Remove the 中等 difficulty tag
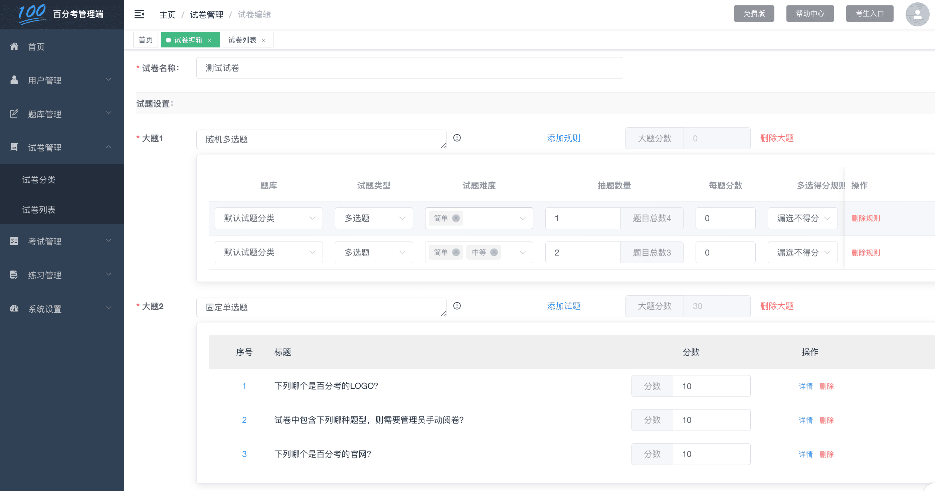 494,252
